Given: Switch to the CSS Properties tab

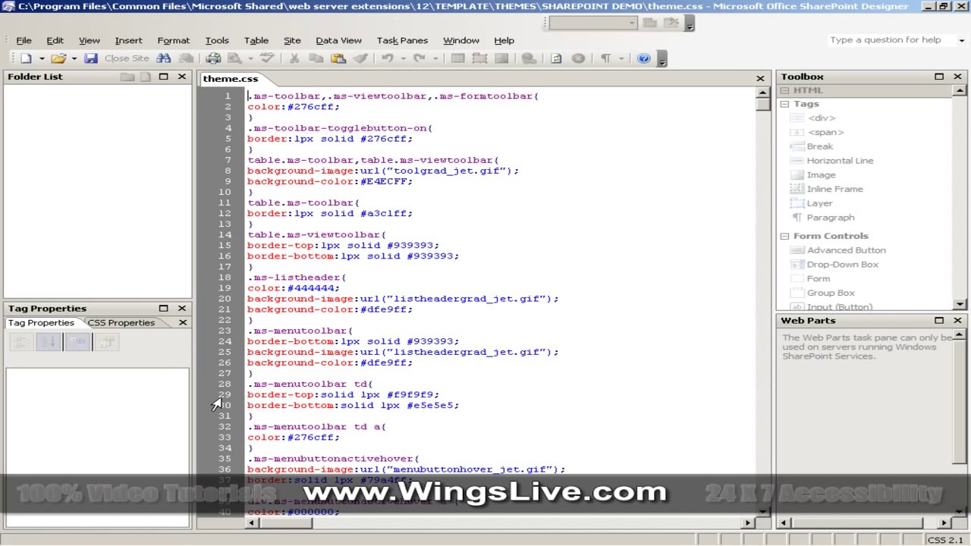Looking at the screenshot, I should [121, 323].
